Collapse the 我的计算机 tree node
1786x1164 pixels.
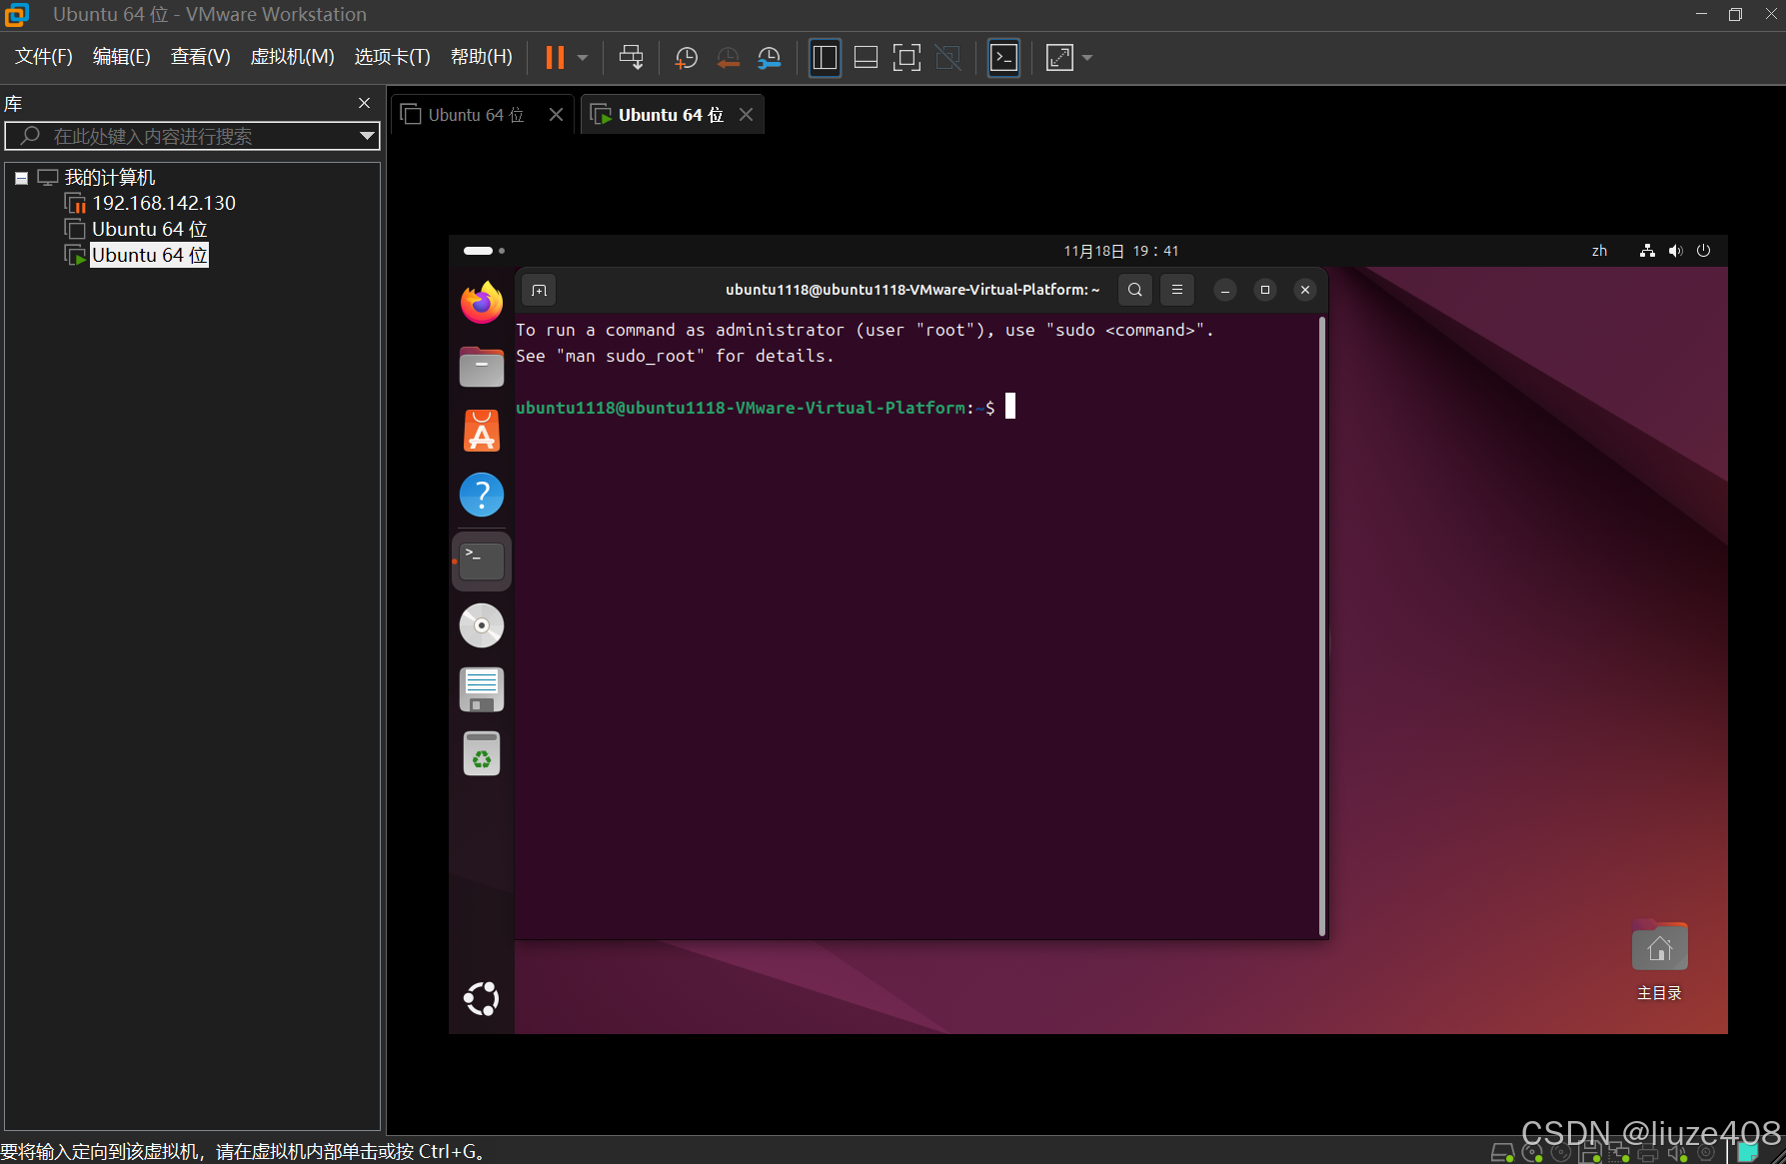(21, 178)
